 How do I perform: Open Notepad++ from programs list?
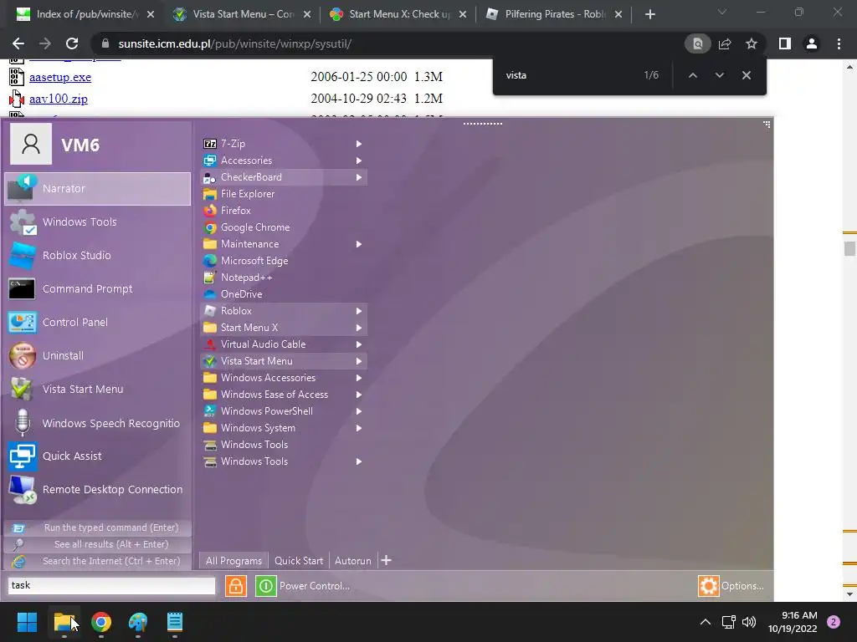tap(284, 278)
